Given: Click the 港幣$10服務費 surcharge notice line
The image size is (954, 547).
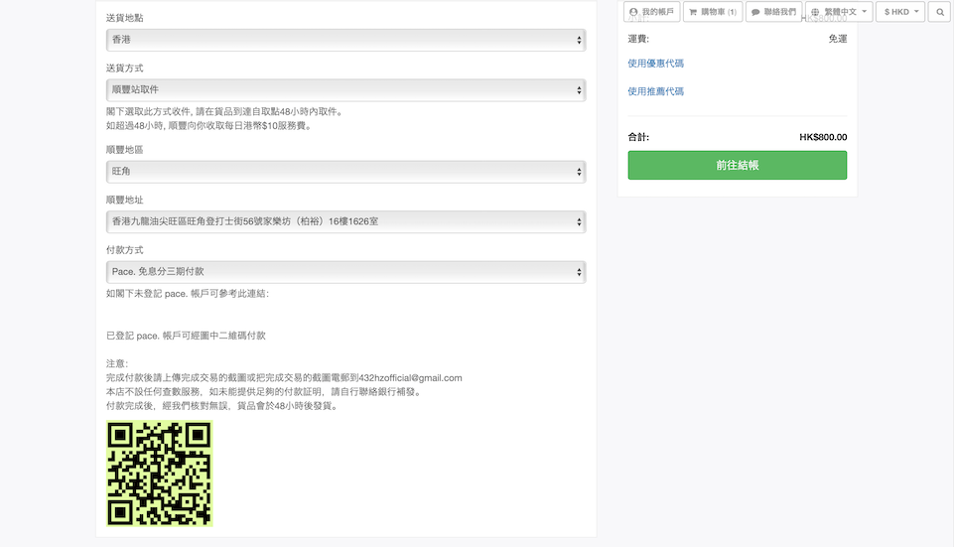Looking at the screenshot, I should (x=209, y=126).
